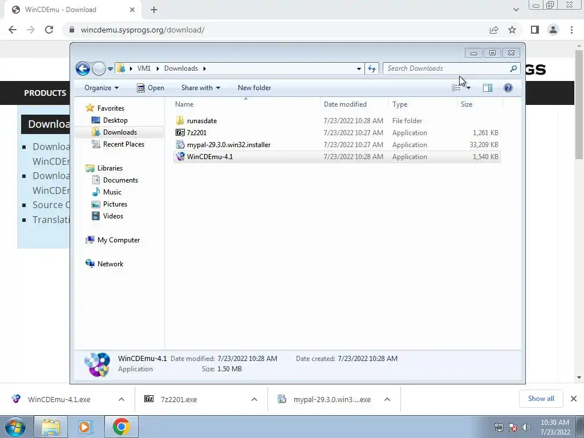The height and width of the screenshot is (438, 584).
Task: Click the share page icon in Chrome
Action: tap(494, 30)
